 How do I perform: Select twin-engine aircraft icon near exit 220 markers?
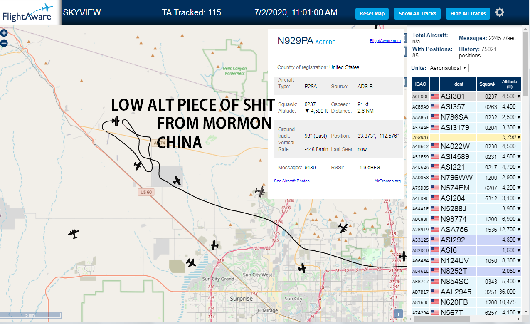[343, 228]
